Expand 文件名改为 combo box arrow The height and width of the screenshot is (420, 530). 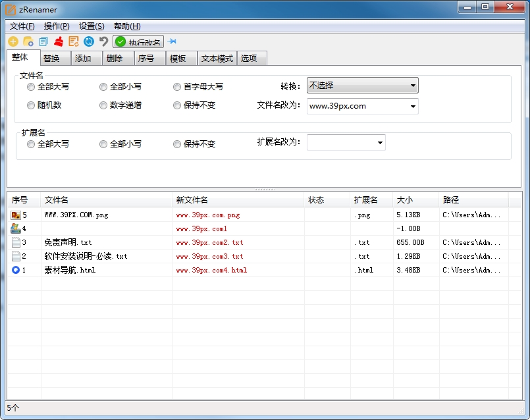pos(413,107)
